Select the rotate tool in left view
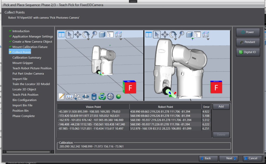 (x=86, y=35)
